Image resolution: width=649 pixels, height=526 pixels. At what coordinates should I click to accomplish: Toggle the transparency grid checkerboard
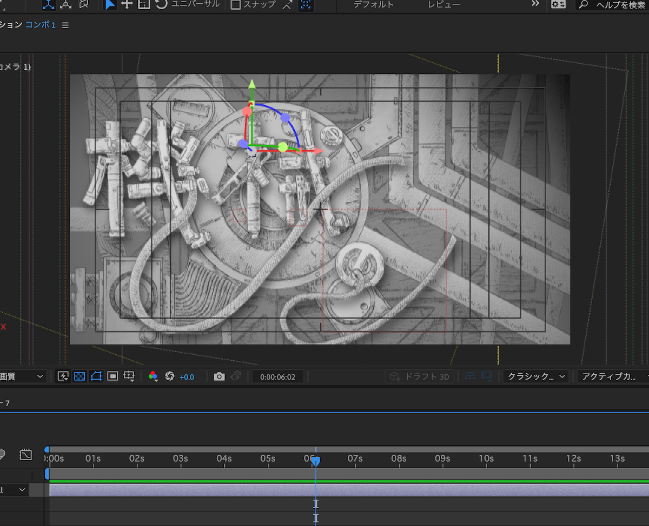[80, 376]
